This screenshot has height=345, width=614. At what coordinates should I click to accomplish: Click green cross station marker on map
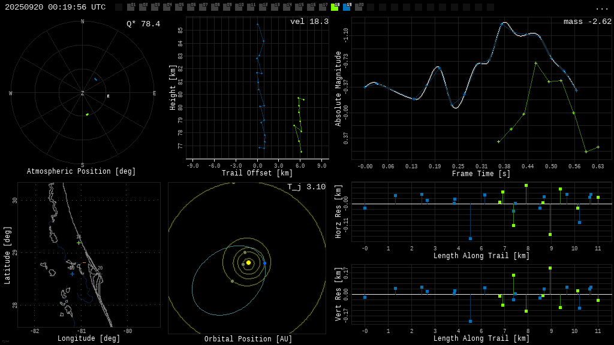pyautogui.click(x=79, y=243)
